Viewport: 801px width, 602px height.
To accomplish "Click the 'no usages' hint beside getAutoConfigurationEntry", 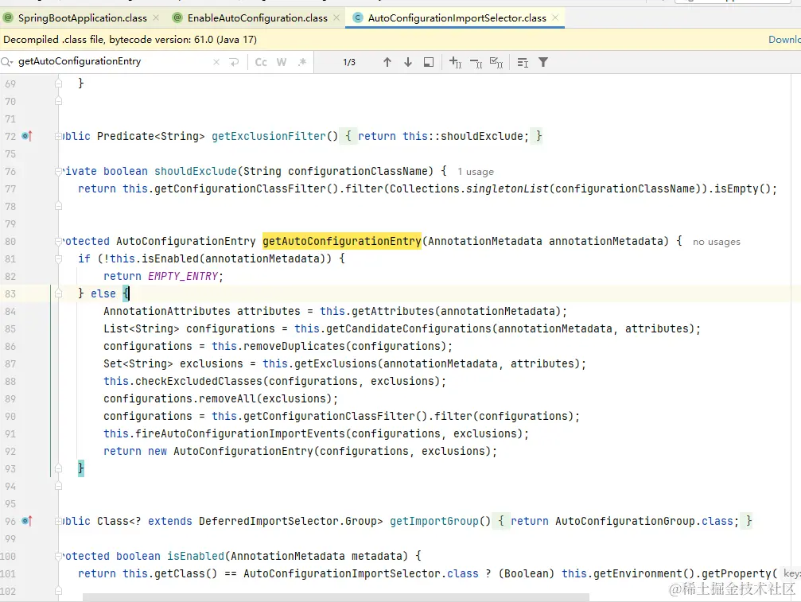I will click(x=716, y=242).
